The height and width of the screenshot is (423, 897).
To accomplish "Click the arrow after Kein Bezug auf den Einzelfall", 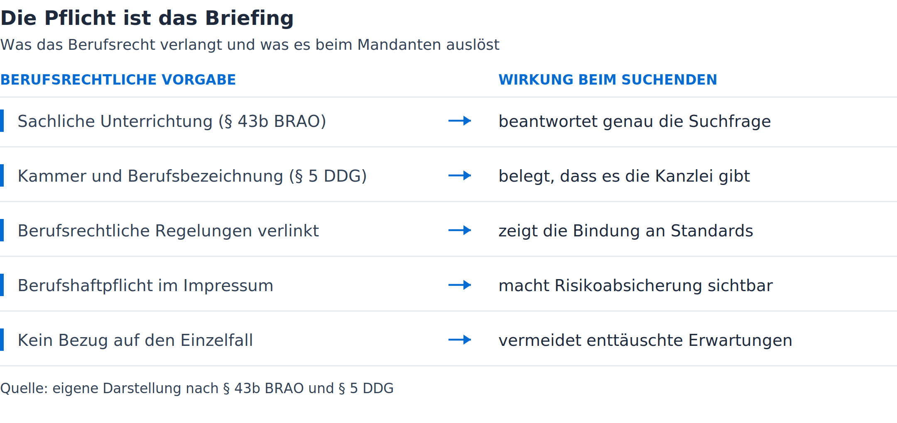I will tap(460, 340).
